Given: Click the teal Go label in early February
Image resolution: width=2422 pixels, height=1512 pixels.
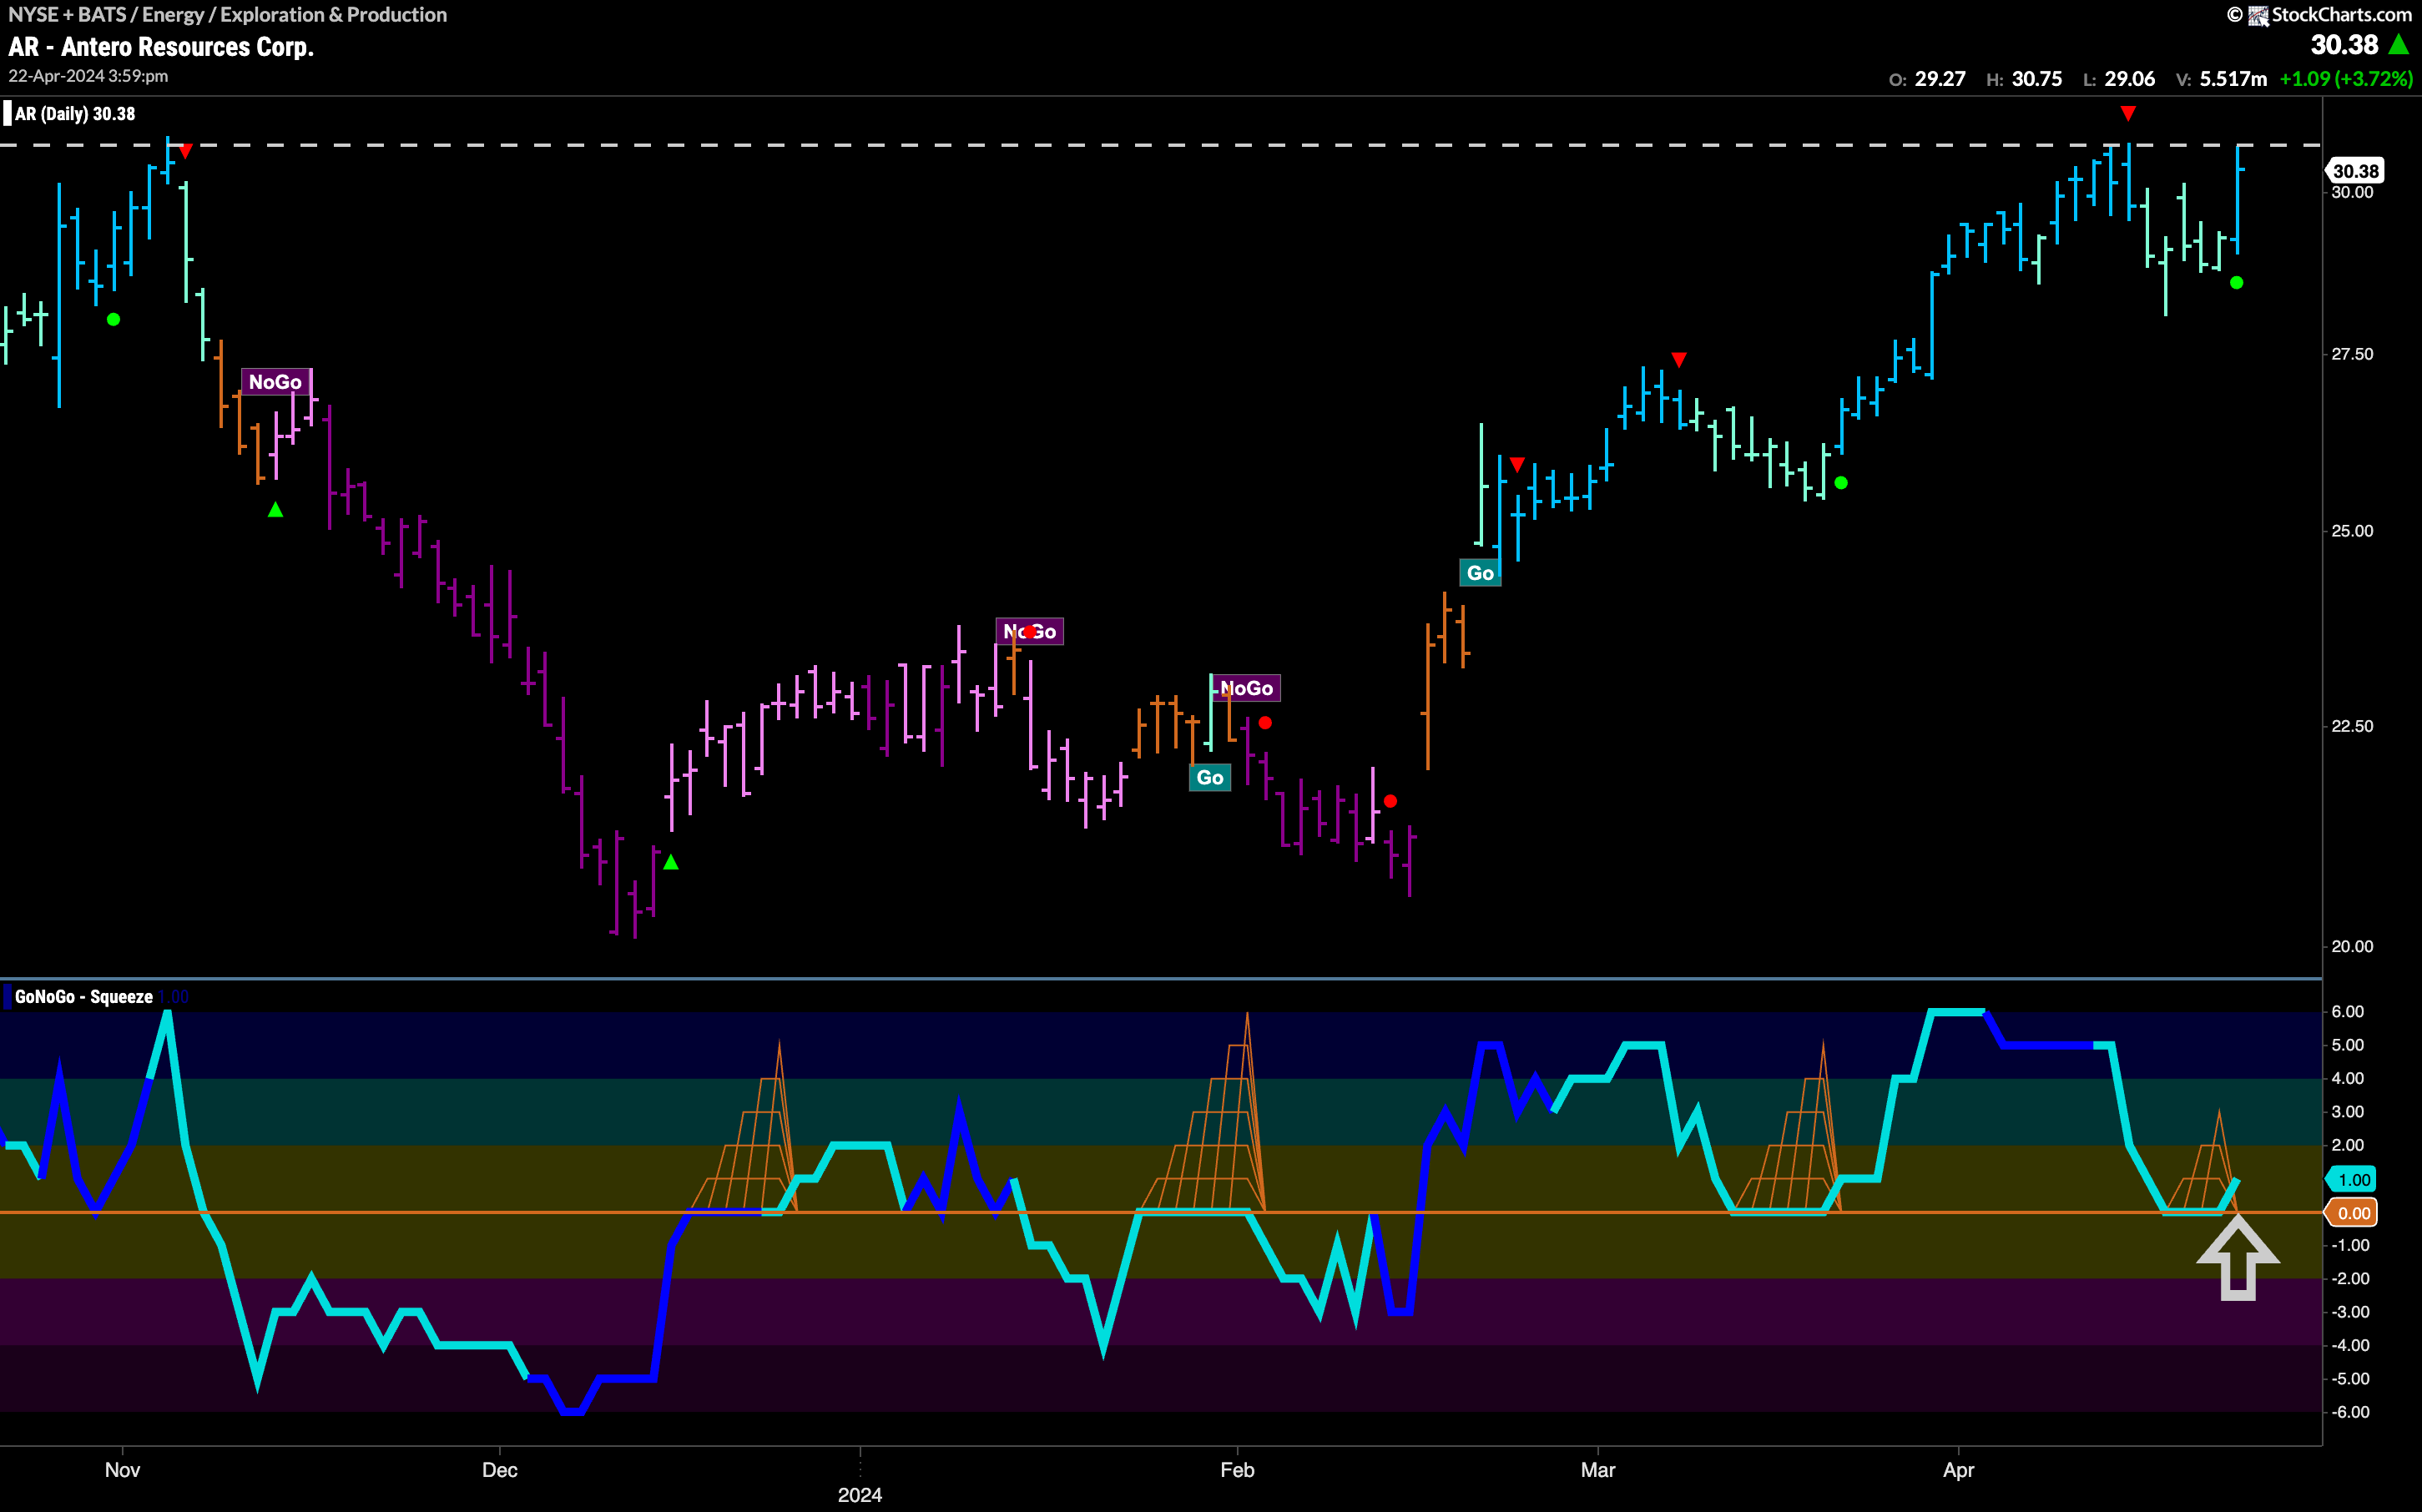Looking at the screenshot, I should [x=1210, y=778].
